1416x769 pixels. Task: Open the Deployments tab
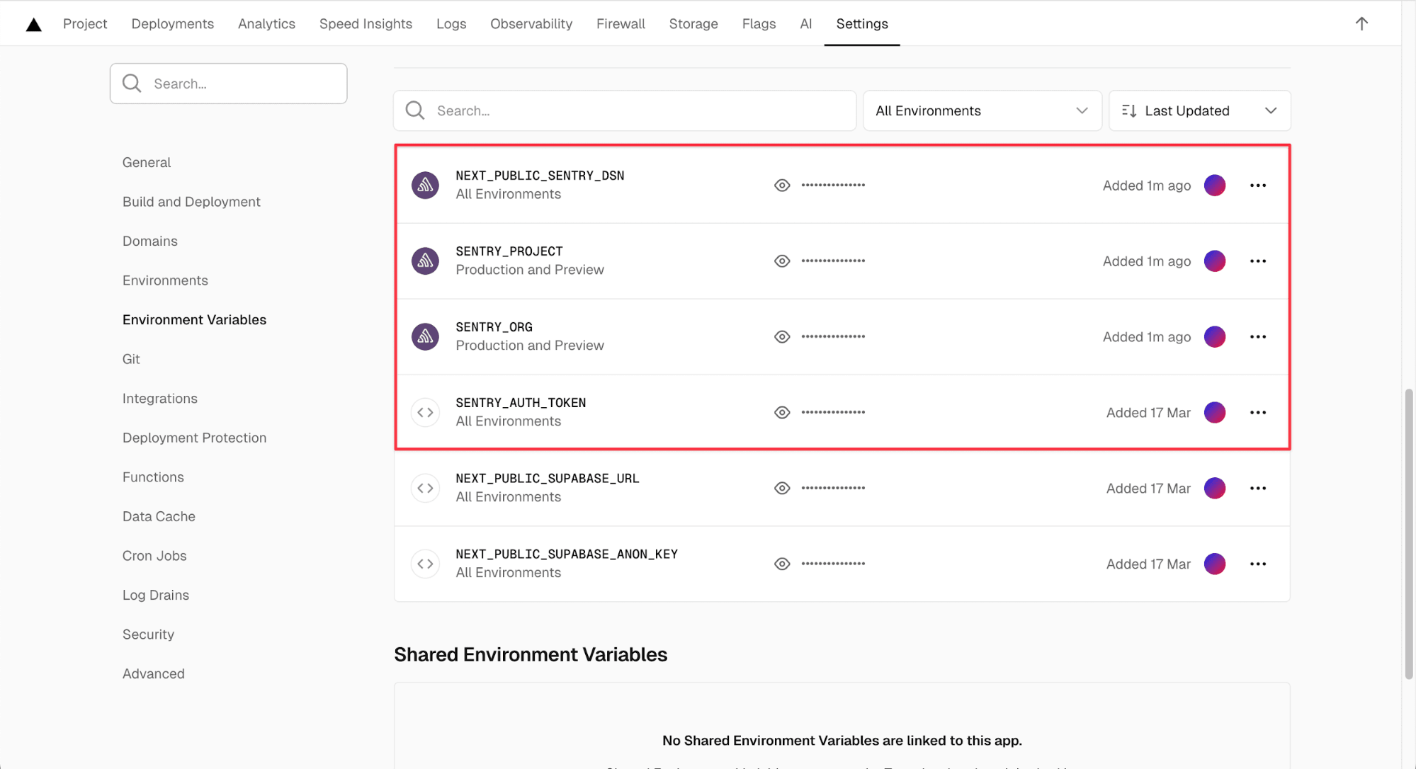pos(172,24)
